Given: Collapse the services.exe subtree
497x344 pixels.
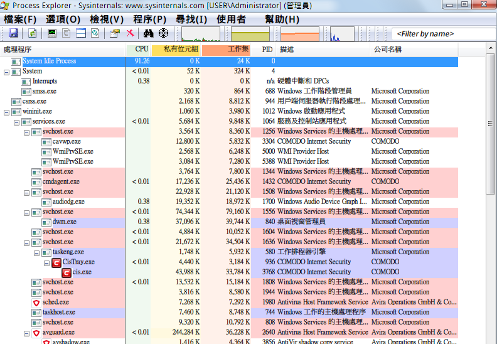Looking at the screenshot, I should tap(17, 121).
